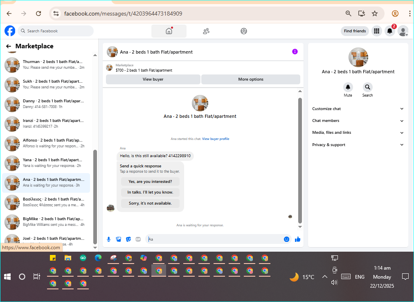Screen dimensions: 414x302
Task: Choose a sticker icon
Action: [x=128, y=239]
